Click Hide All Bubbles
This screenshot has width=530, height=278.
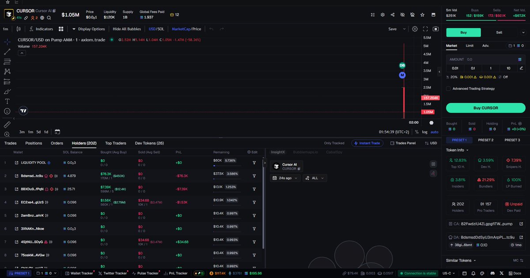pyautogui.click(x=127, y=29)
